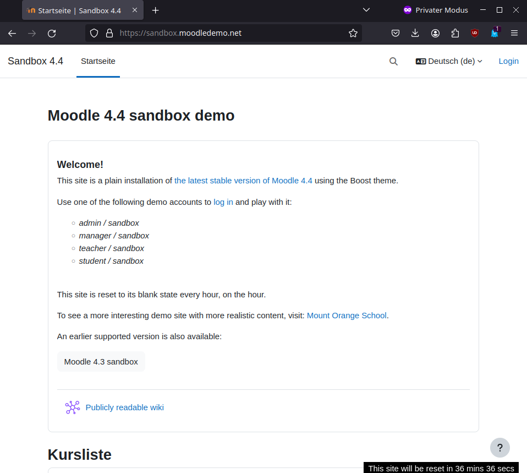Click the Sandbox 4.4 site name
The image size is (527, 473).
pos(35,61)
